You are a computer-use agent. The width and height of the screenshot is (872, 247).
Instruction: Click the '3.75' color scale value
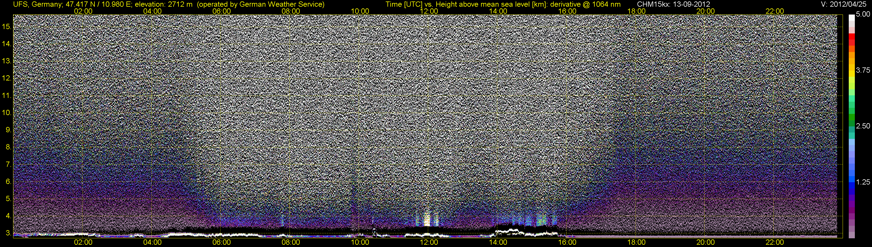point(863,70)
